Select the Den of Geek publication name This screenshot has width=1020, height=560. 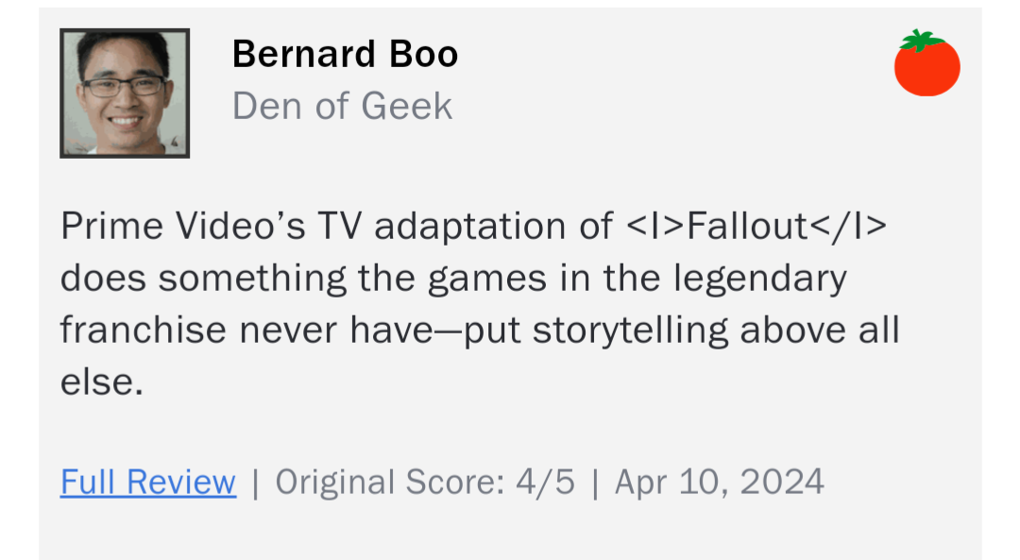pos(342,106)
